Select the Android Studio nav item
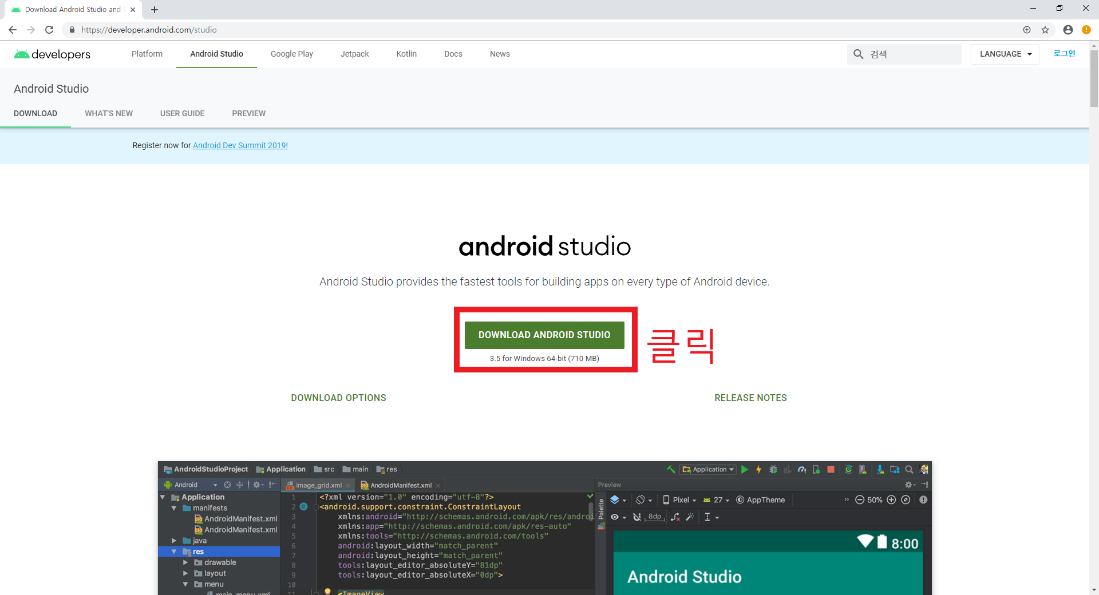 tap(216, 54)
